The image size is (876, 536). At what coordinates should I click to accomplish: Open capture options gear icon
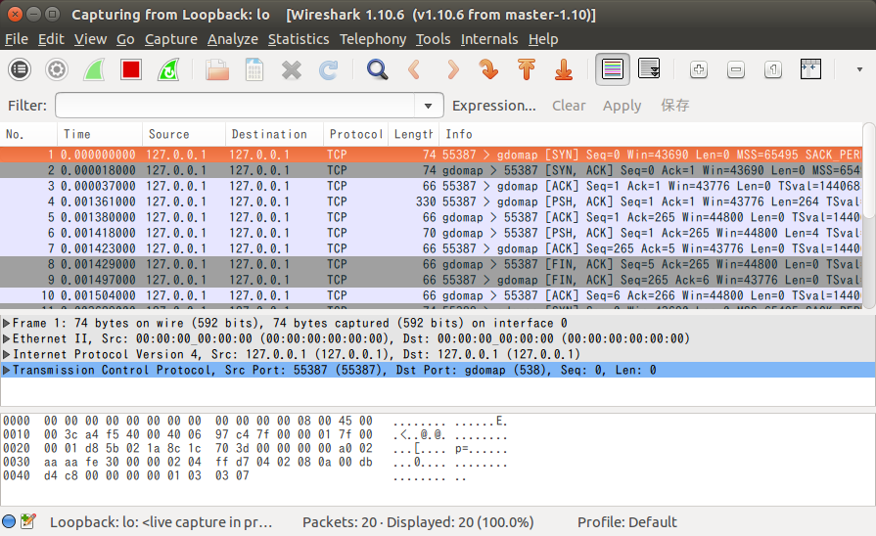57,69
